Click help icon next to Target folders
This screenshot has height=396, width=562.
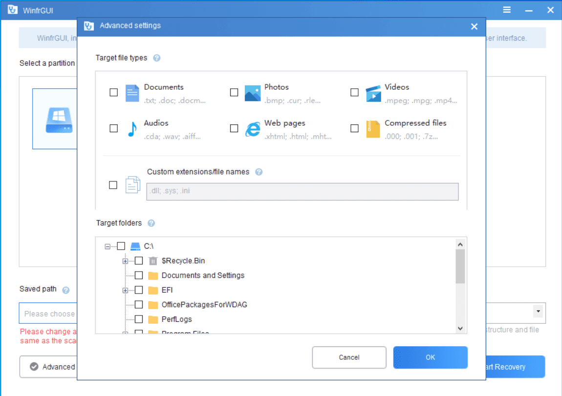pos(151,223)
